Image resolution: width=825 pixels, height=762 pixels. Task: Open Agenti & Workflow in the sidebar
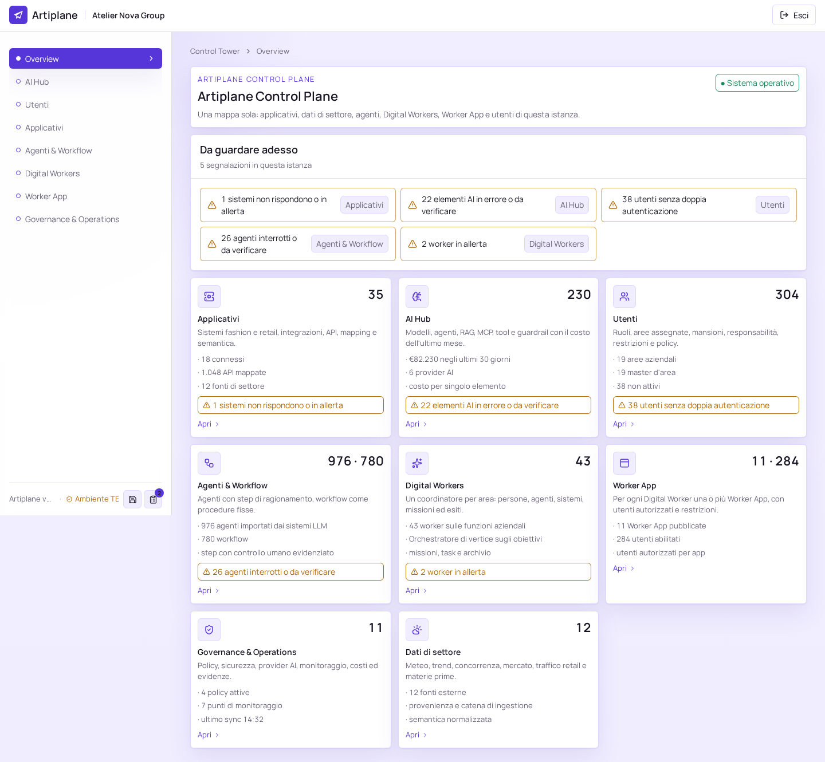85,151
